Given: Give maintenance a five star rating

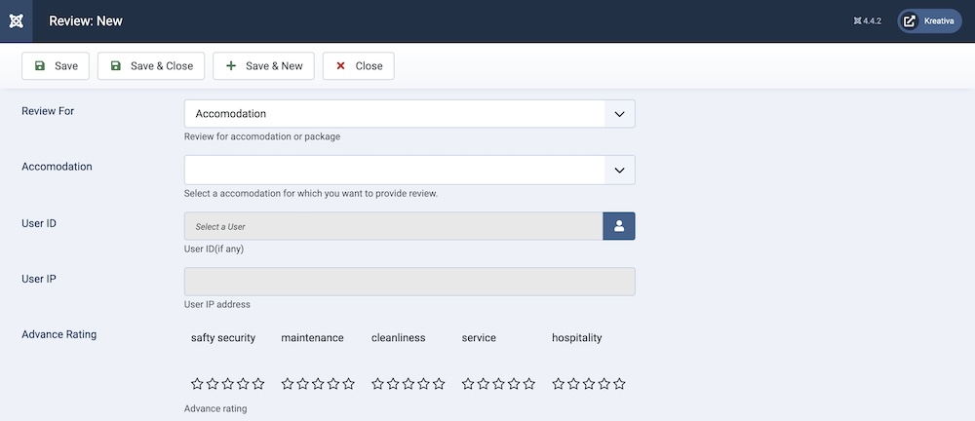Looking at the screenshot, I should coord(349,384).
